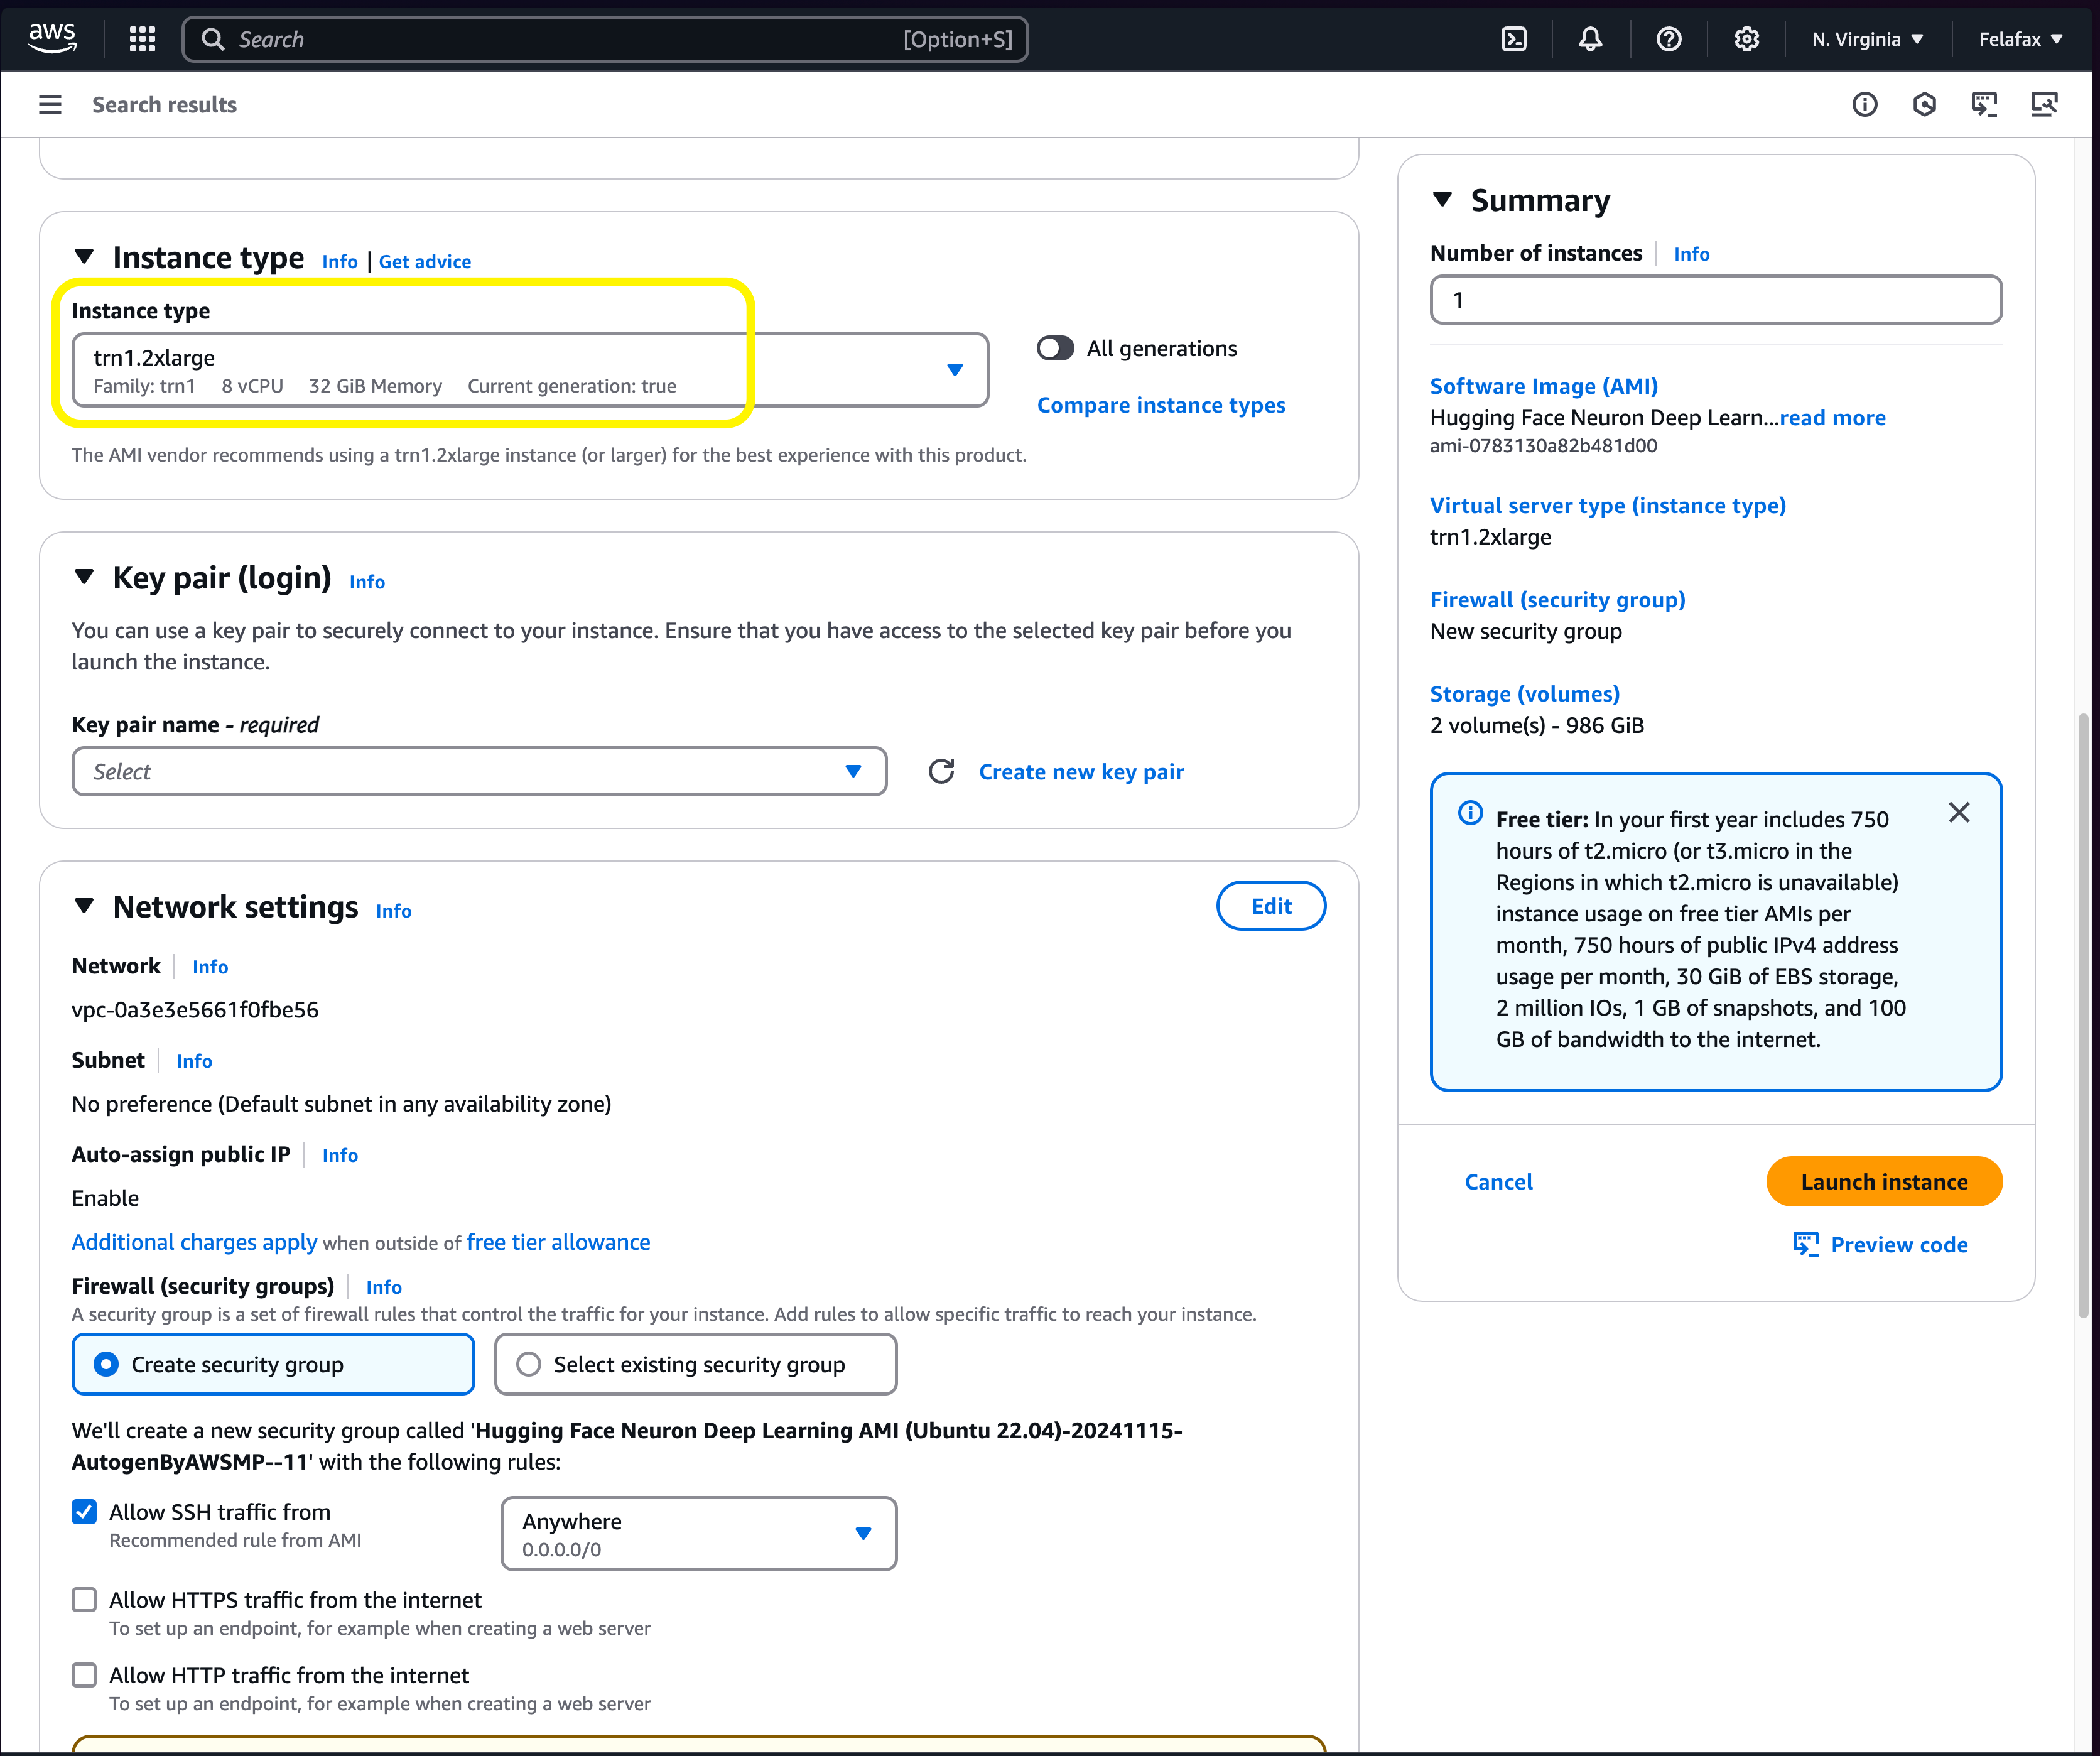Check Allow HTTPS traffic from the internet

[85, 1600]
